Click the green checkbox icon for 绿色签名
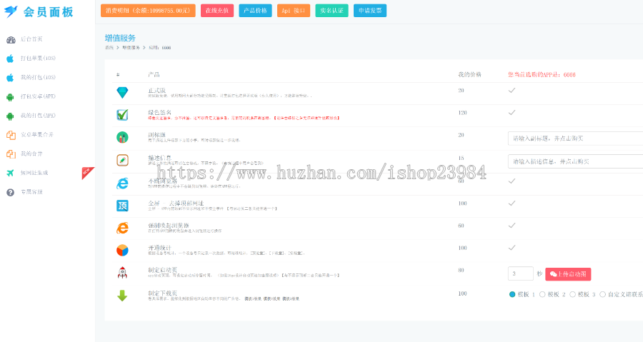This screenshot has width=643, height=342. point(122,115)
